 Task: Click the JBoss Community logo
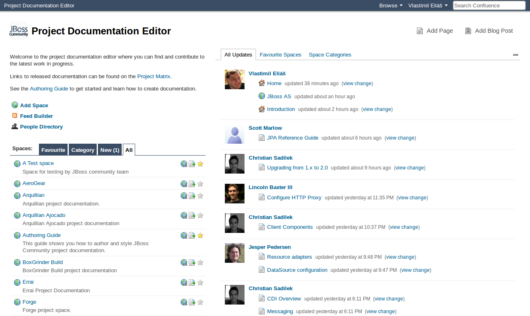point(19,31)
